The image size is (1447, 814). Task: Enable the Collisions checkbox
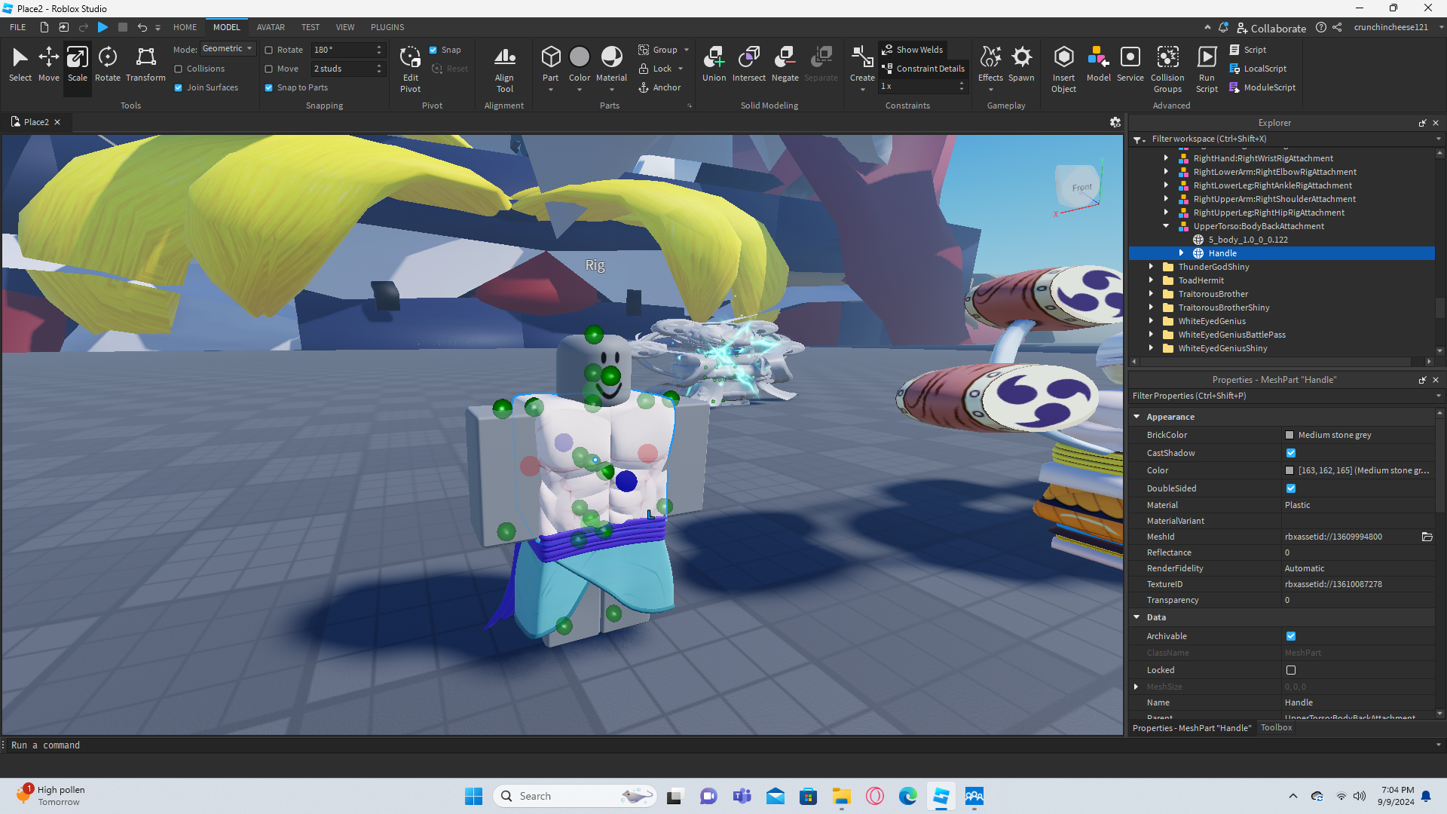point(179,69)
